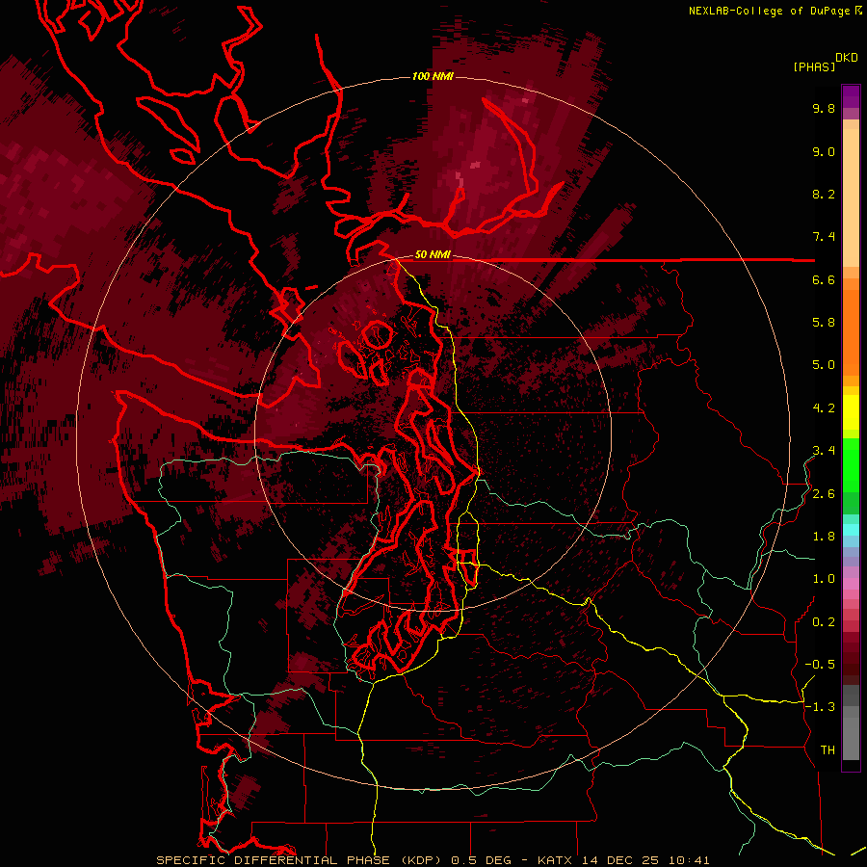Select the 100 NMI range ring label
Viewport: 867px width, 867px height.
pos(433,76)
